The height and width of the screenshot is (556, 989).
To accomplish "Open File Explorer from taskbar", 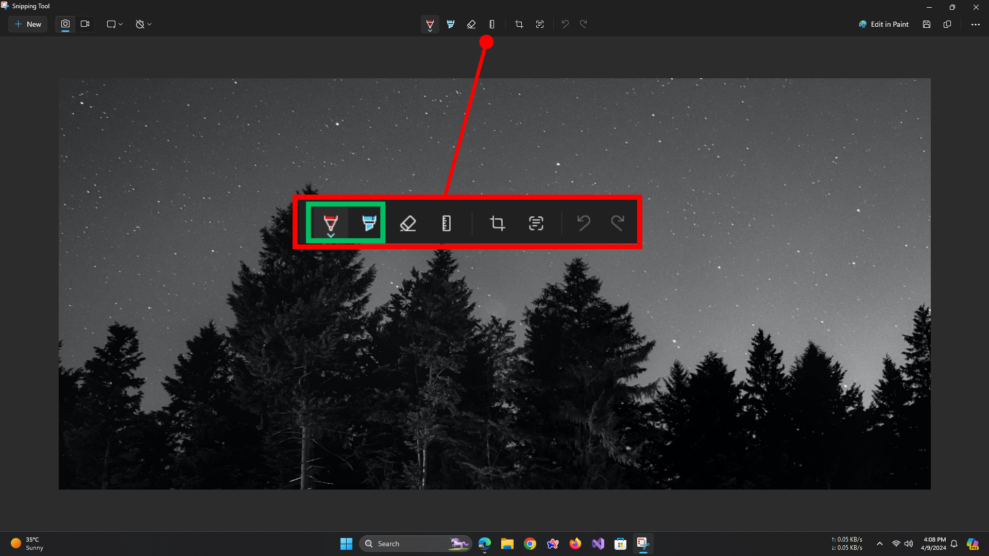I will pos(507,544).
